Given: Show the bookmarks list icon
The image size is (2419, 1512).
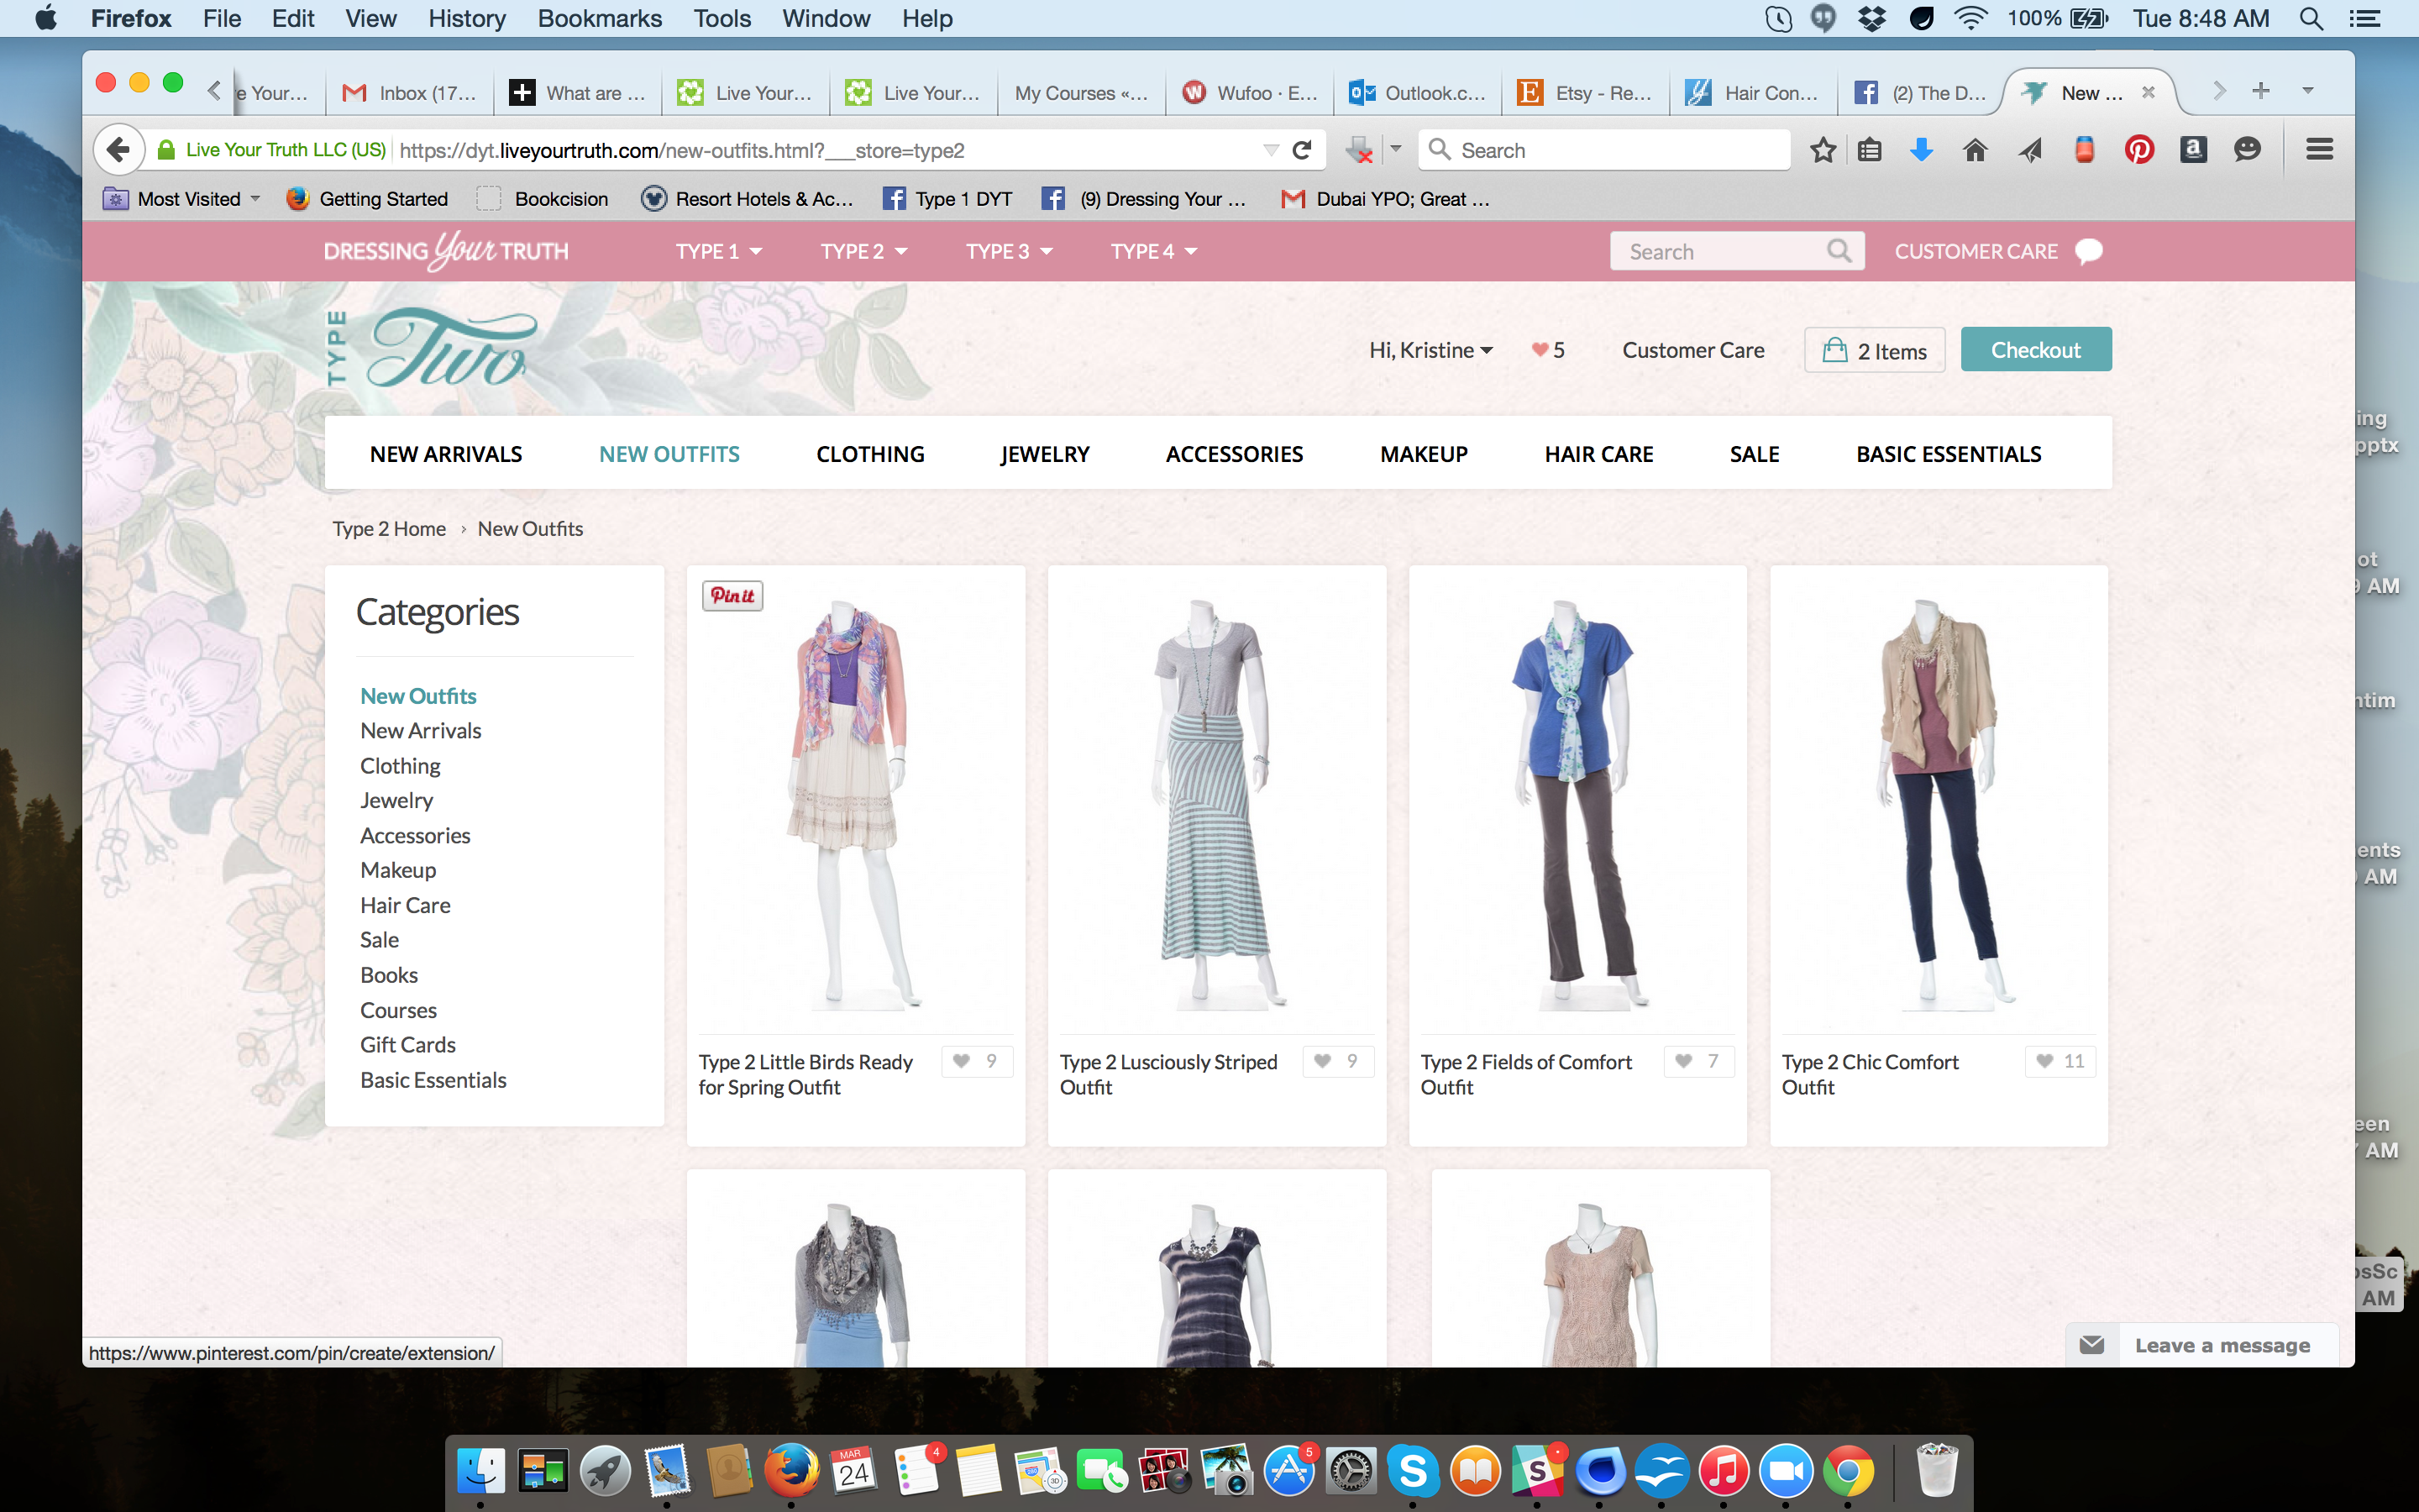Looking at the screenshot, I should 1869,150.
